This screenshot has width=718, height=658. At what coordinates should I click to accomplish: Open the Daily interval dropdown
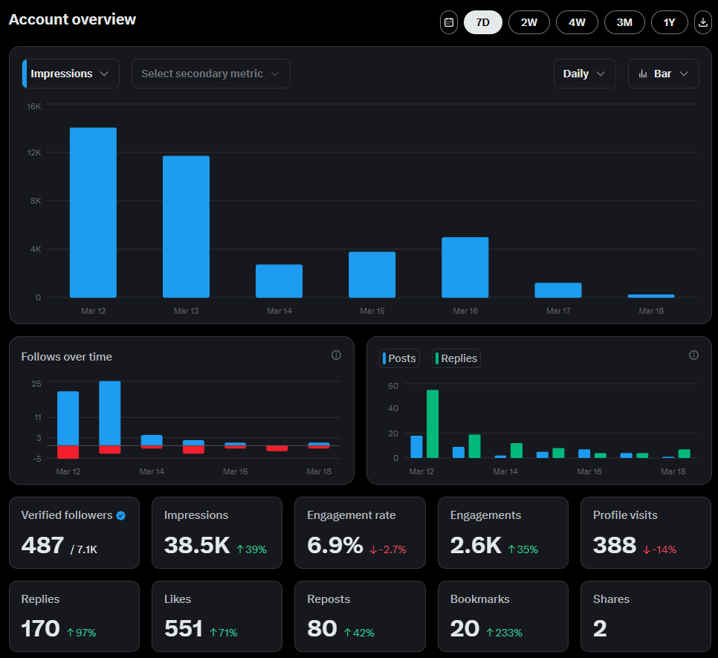point(584,74)
